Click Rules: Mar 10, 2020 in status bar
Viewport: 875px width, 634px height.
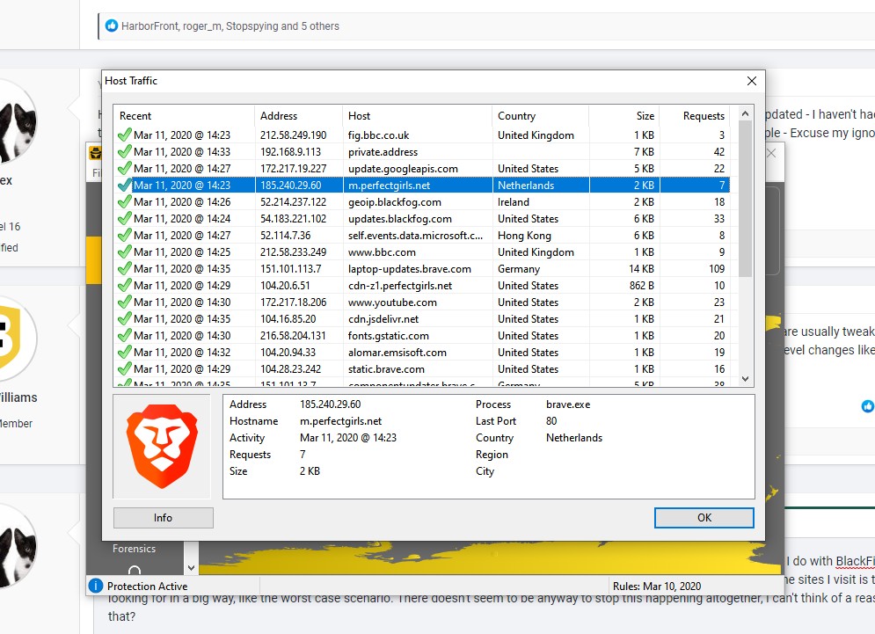(x=657, y=586)
